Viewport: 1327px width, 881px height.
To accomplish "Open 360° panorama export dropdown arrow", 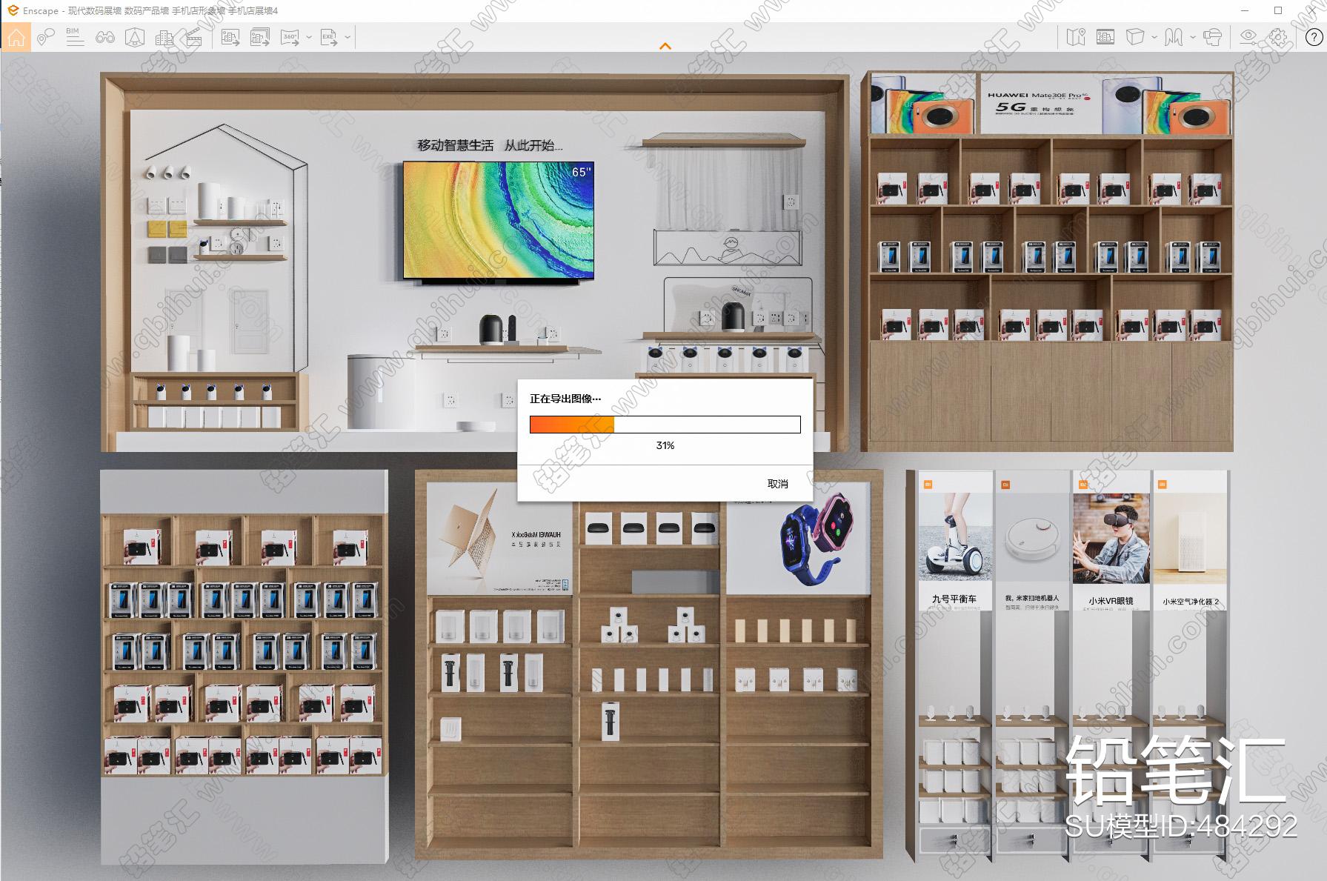I will click(308, 37).
